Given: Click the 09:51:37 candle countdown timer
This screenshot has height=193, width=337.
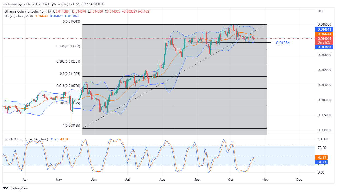Looking at the screenshot, I should pos(323,43).
